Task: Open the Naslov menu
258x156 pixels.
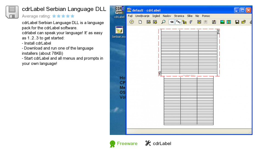Action: click(167, 16)
